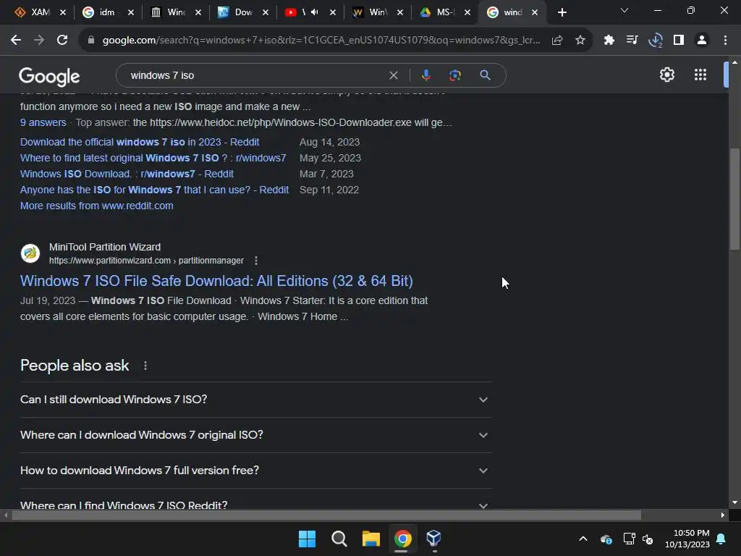Screen dimensions: 741x556
Task: Clear search box with X icon
Action: (393, 75)
